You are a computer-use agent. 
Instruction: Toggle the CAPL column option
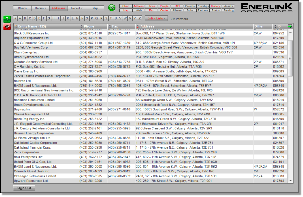pyautogui.click(x=177, y=6)
